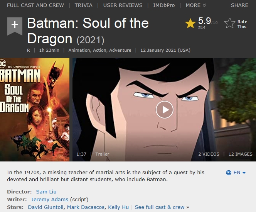Open USER REVIEWS page
The height and width of the screenshot is (212, 256).
[x=123, y=5]
